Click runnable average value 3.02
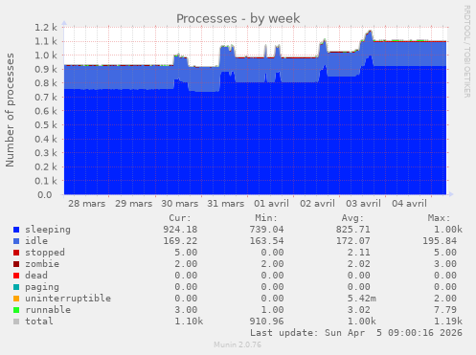Viewport: 476px width, 355px height. [x=359, y=310]
